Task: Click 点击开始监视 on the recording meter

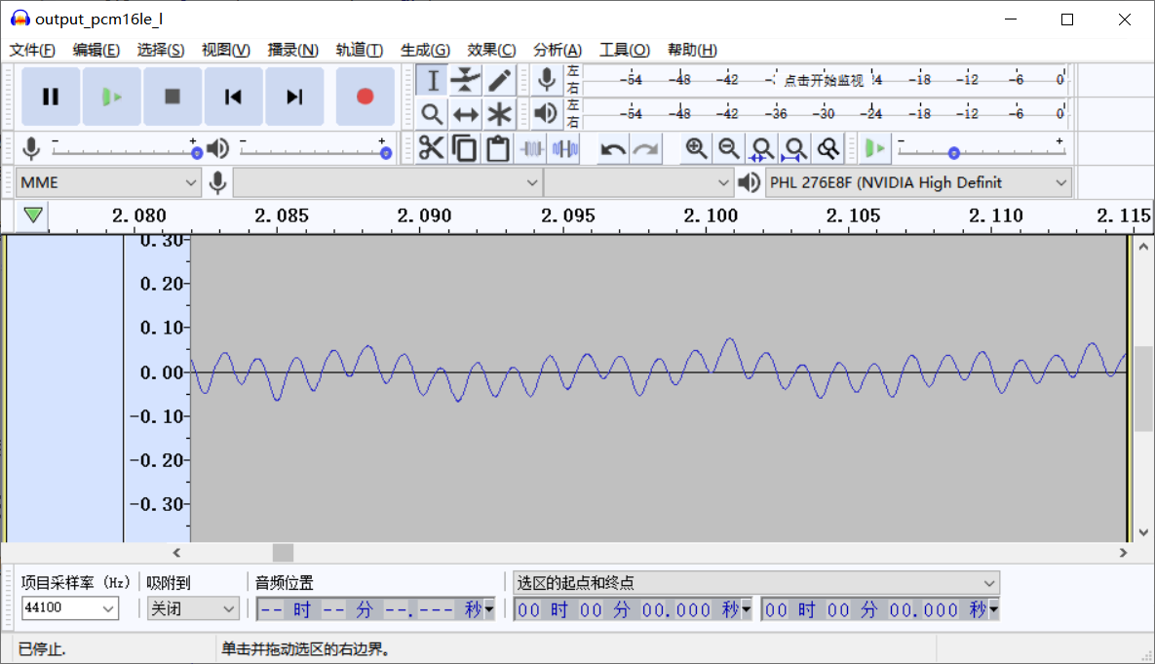Action: [823, 80]
